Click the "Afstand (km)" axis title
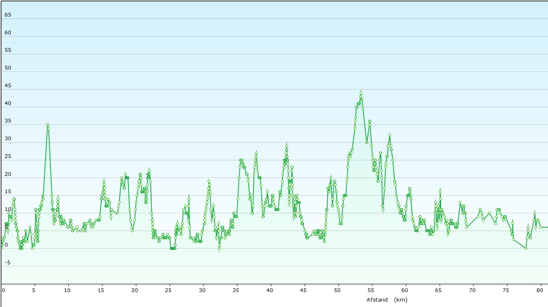 click(387, 300)
